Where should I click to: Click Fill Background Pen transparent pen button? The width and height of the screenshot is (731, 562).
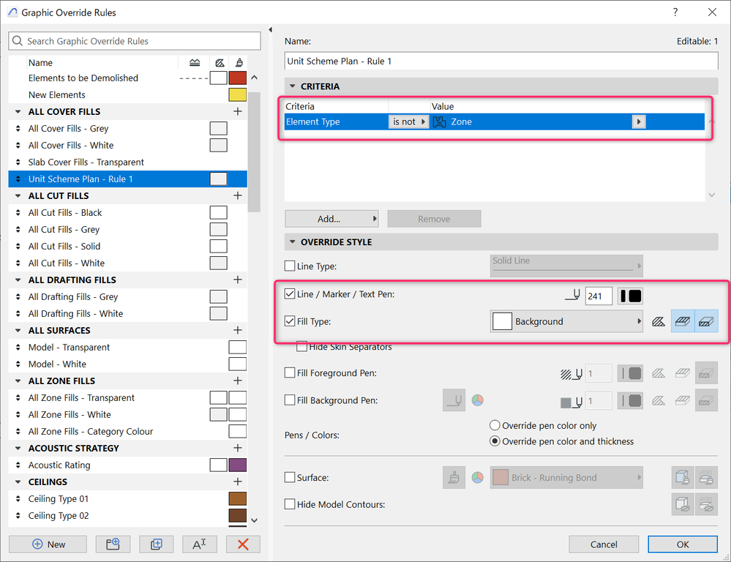click(x=454, y=400)
